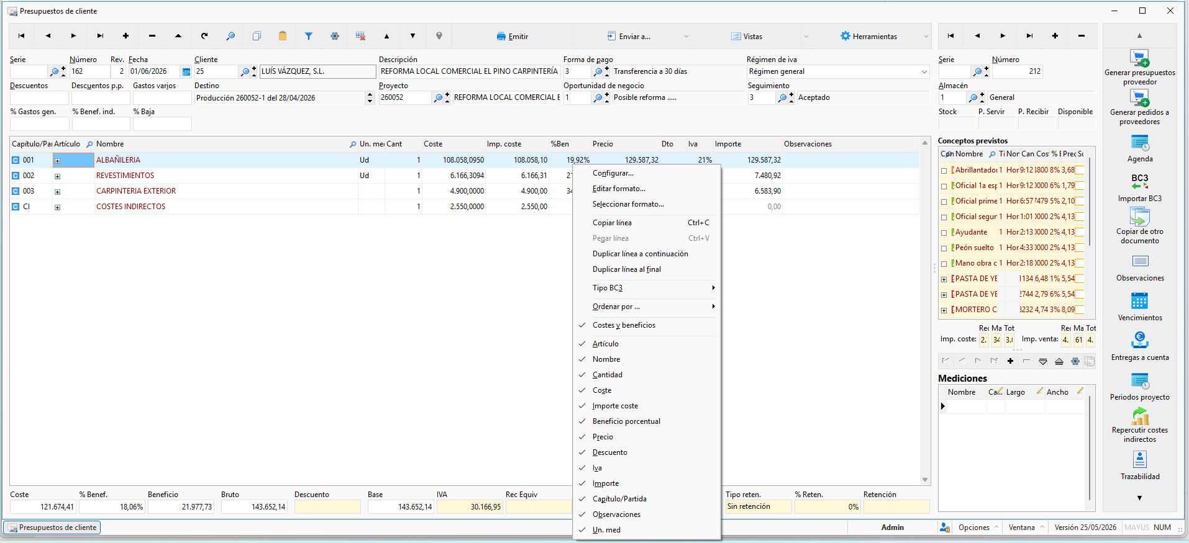Click the Emitir button
The height and width of the screenshot is (543, 1189).
(512, 37)
